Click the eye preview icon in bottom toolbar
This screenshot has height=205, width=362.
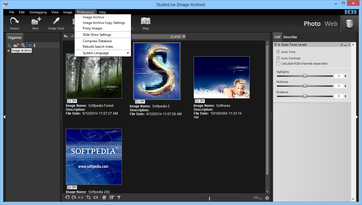click(96, 198)
